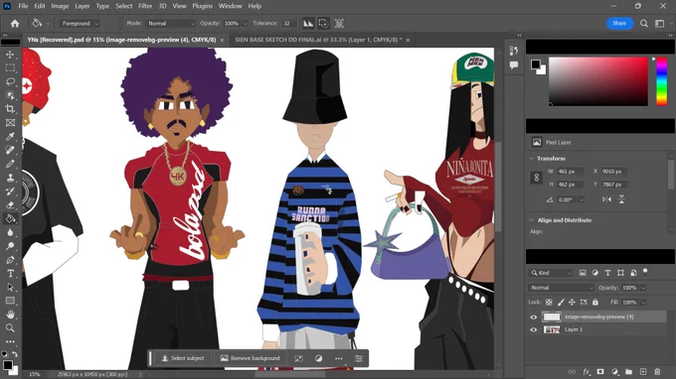Collapse the Align and Distribute section
Image resolution: width=676 pixels, height=379 pixels.
click(x=531, y=220)
